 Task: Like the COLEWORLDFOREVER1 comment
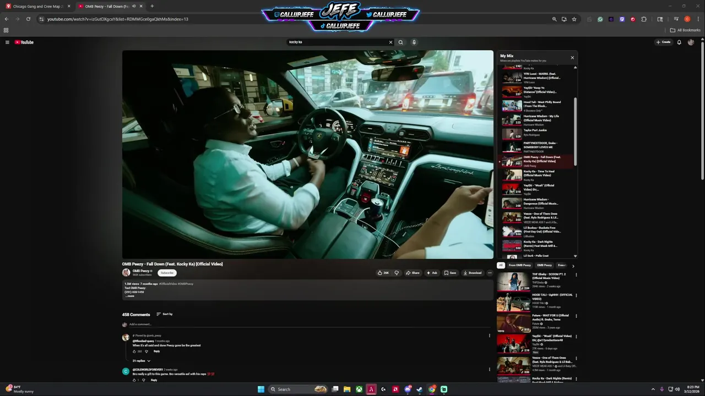(134, 380)
